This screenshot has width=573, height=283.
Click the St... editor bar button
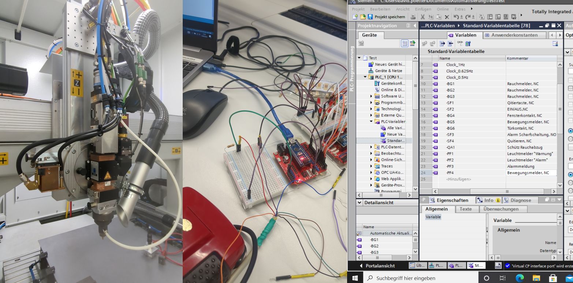[x=476, y=266]
